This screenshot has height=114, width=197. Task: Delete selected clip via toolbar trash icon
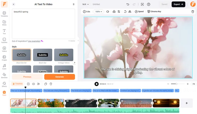point(193,12)
